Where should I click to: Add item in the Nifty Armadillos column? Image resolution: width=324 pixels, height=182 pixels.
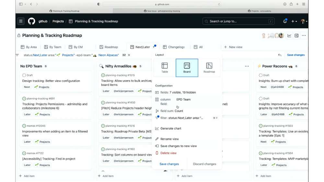click(x=106, y=176)
